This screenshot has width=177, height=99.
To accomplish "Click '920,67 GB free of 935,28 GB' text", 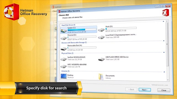I will [x=77, y=39].
